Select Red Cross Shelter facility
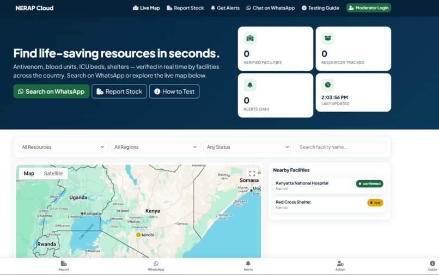 tap(329, 204)
